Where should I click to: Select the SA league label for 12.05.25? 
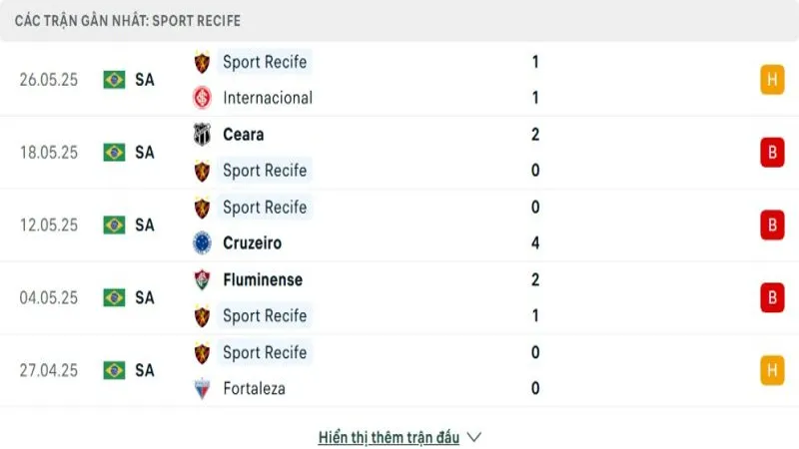click(145, 224)
